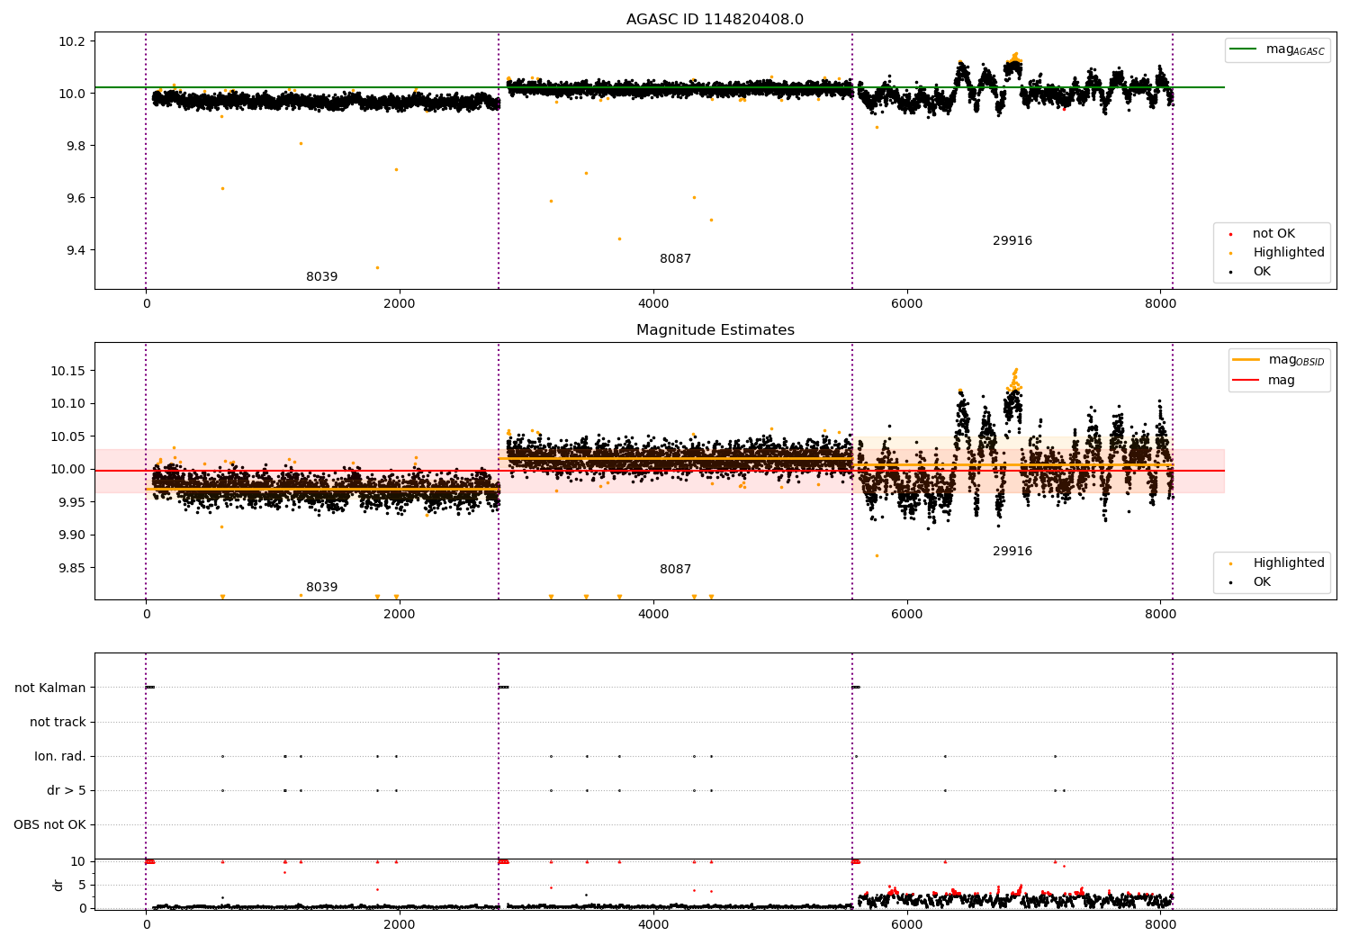This screenshot has height=945, width=1350.
Task: Click the rotated 'dr' y-axis label
Action: click(x=58, y=885)
